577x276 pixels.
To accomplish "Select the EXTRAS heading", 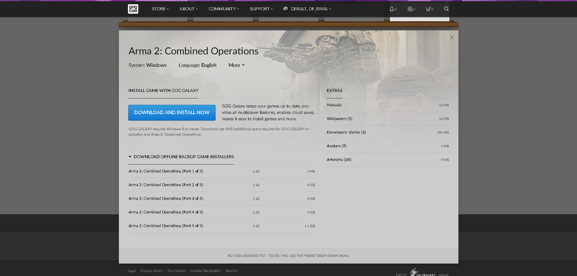I will tap(335, 90).
